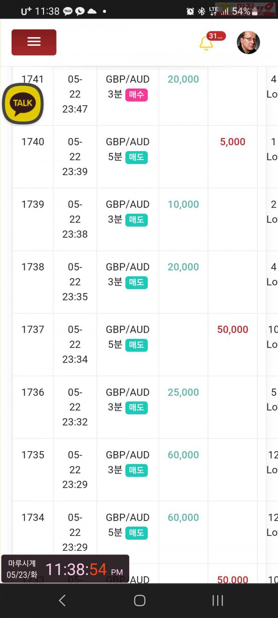This screenshot has height=618, width=278.
Task: Open the red hamburger menu
Action: pos(34,42)
